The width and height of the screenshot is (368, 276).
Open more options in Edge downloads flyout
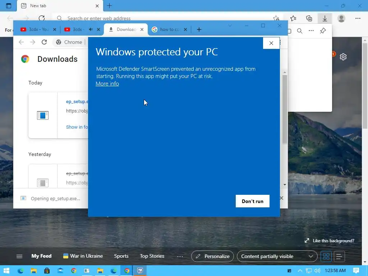click(311, 31)
